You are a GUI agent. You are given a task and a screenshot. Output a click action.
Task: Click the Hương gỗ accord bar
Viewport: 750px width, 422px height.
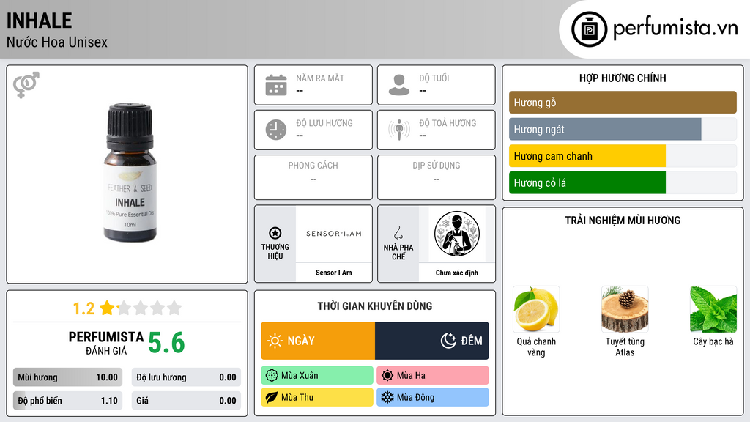623,103
